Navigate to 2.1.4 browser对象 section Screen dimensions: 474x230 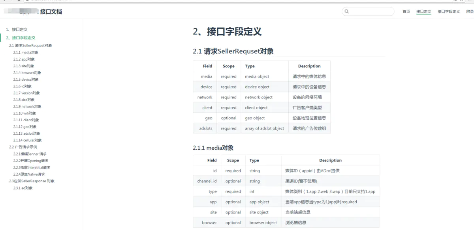point(28,72)
